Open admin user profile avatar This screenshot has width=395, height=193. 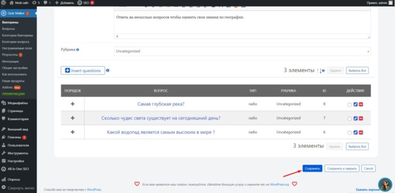[390, 3]
